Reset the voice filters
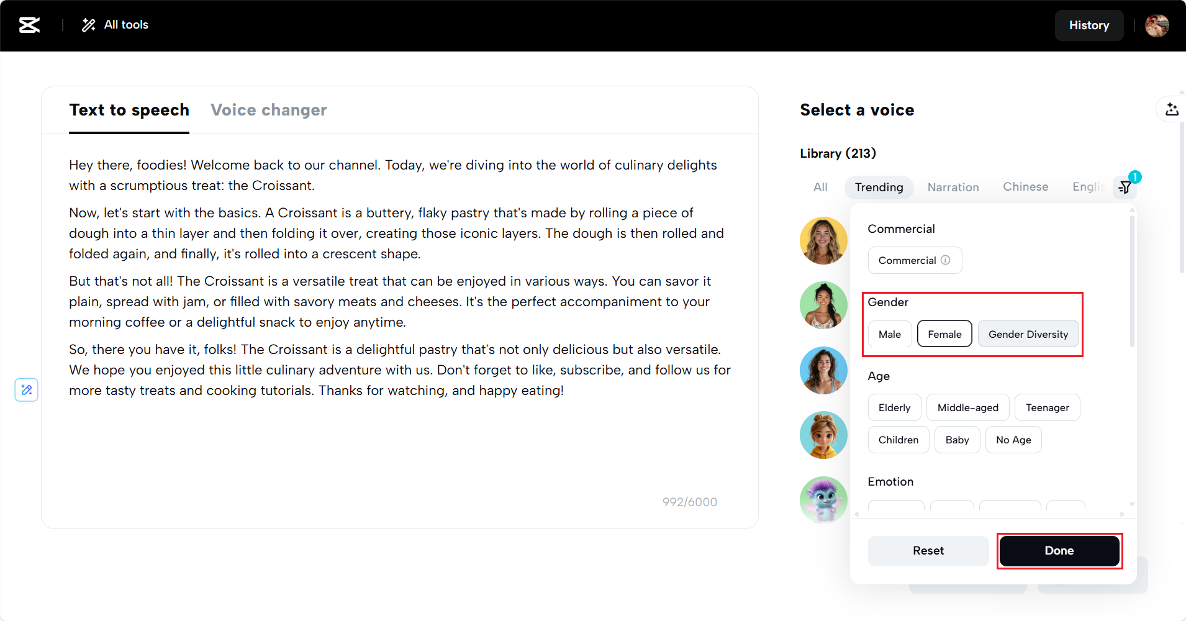Viewport: 1186px width, 621px height. [928, 551]
